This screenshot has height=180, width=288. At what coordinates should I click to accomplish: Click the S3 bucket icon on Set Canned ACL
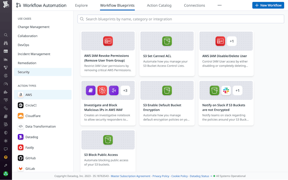click(167, 41)
